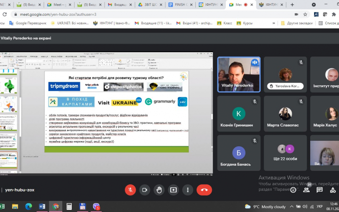Raise your hand in the meeting
This screenshot has width=339, height=212.
pos(159,190)
